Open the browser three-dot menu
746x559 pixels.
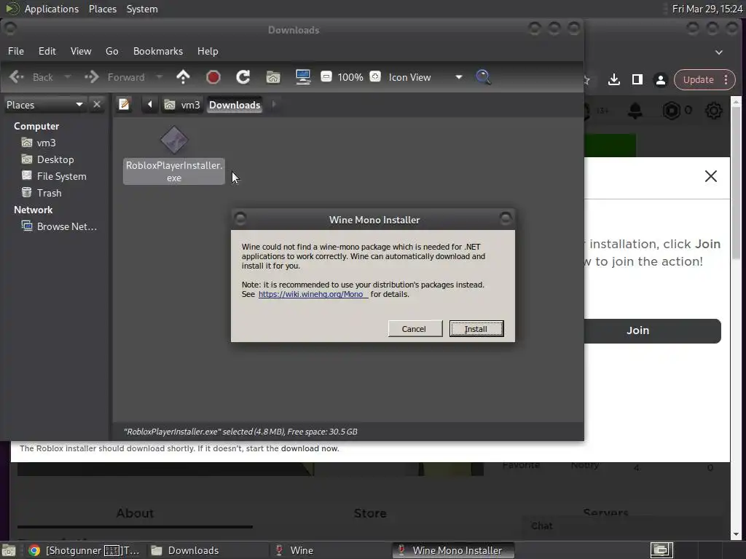click(x=726, y=80)
